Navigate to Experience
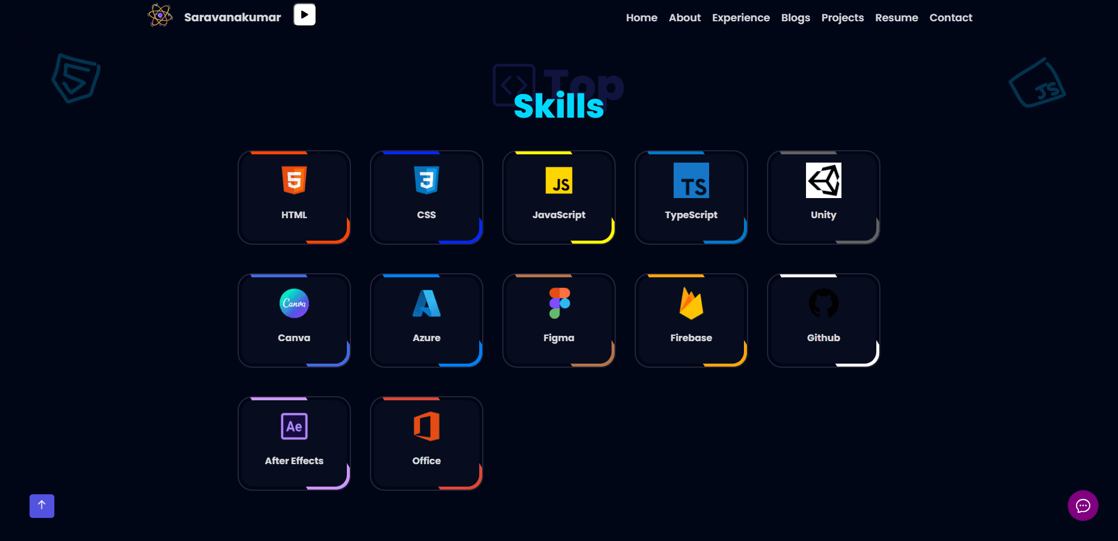The height and width of the screenshot is (541, 1118). pyautogui.click(x=741, y=18)
